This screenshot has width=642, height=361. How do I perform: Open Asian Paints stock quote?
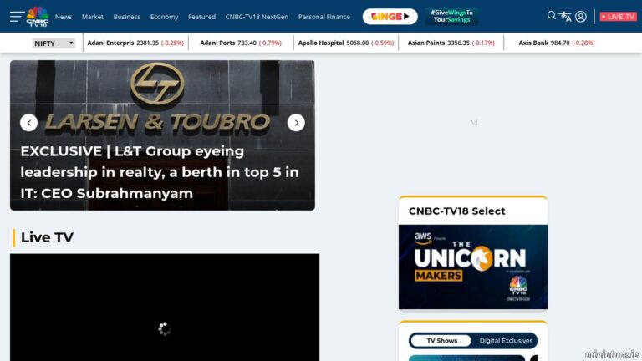[451, 43]
